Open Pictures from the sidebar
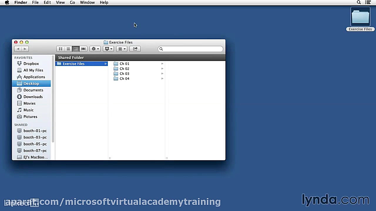The height and width of the screenshot is (211, 376). (30, 117)
